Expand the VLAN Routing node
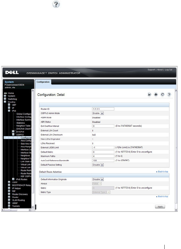181x249 pixels. coord(9,200)
